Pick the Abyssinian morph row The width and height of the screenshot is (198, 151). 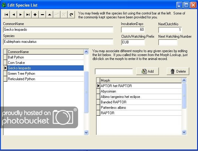141,91
